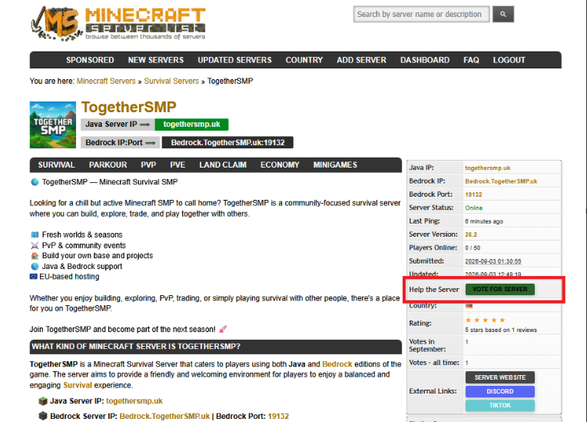Select the MINIGAMES tag
587x422 pixels.
tap(335, 164)
